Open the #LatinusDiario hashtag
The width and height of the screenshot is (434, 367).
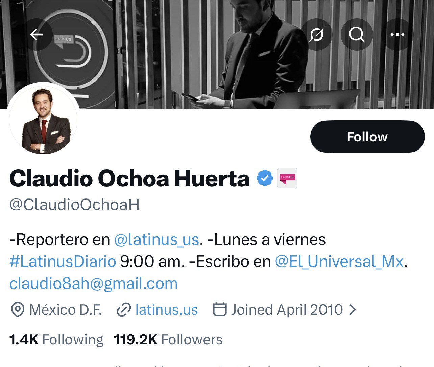tap(63, 261)
